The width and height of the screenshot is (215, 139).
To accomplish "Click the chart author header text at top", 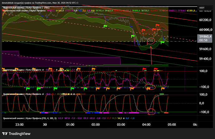I will pyautogui.click(x=40, y=3).
